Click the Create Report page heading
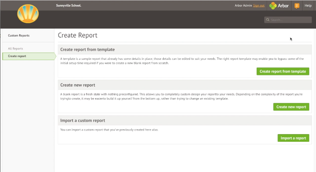Image resolution: width=316 pixels, height=172 pixels. (78, 35)
